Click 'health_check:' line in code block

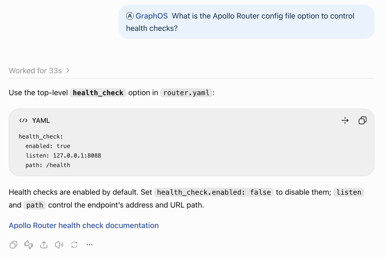coord(41,136)
